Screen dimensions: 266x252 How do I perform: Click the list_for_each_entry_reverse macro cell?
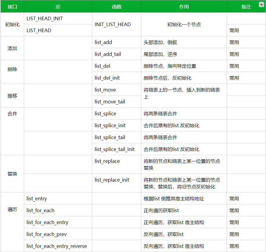(58, 246)
